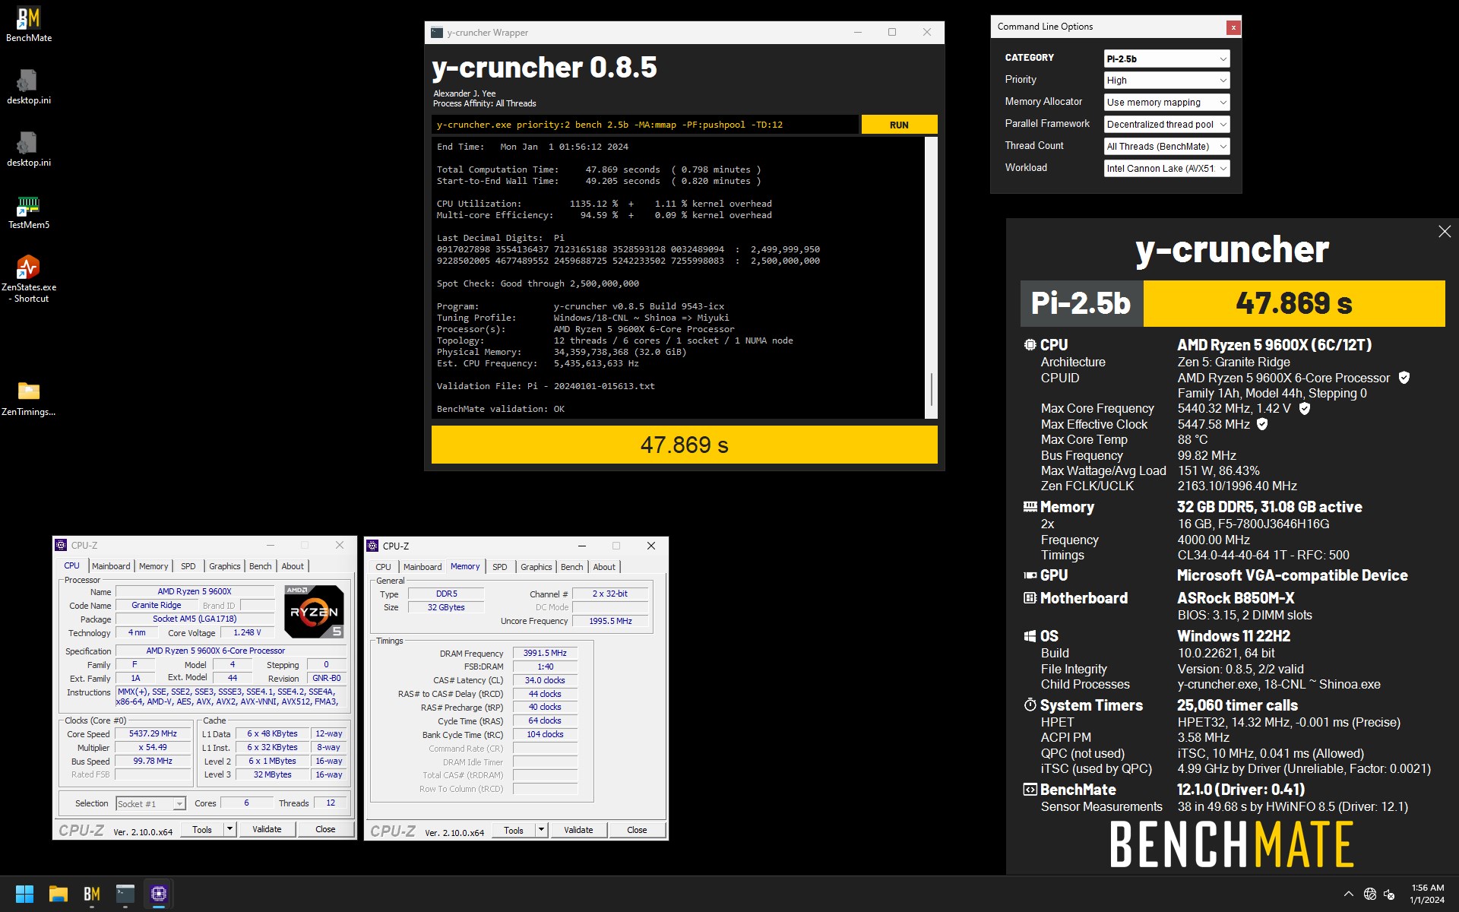Image resolution: width=1459 pixels, height=912 pixels.
Task: Click the Windows Start button
Action: click(x=24, y=894)
